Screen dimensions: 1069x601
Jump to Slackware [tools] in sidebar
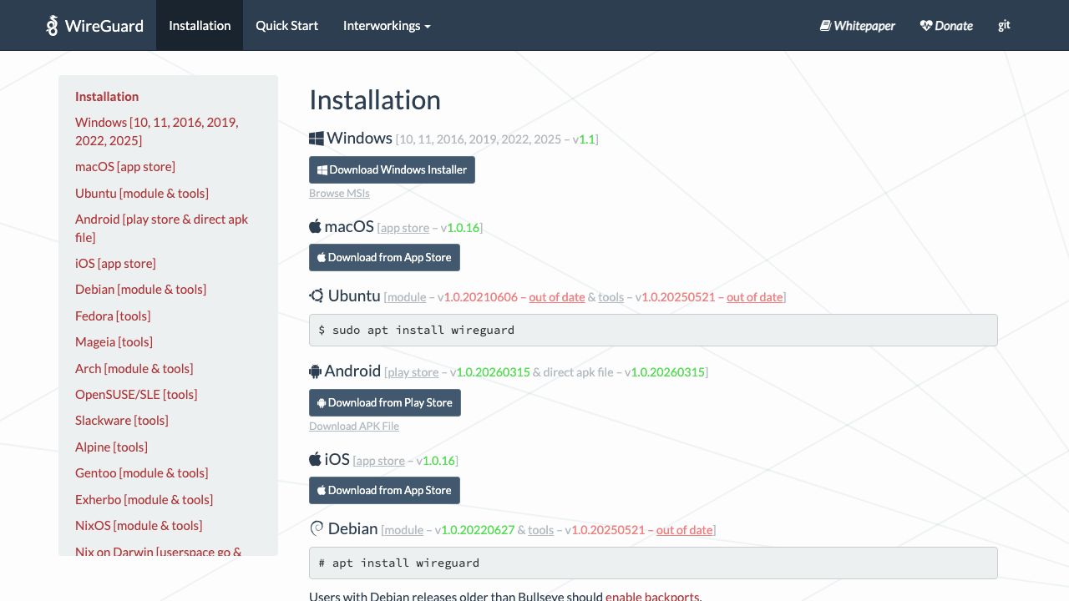click(122, 420)
